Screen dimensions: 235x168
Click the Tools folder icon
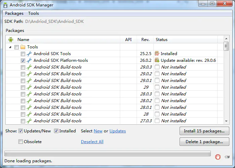coord(23,47)
